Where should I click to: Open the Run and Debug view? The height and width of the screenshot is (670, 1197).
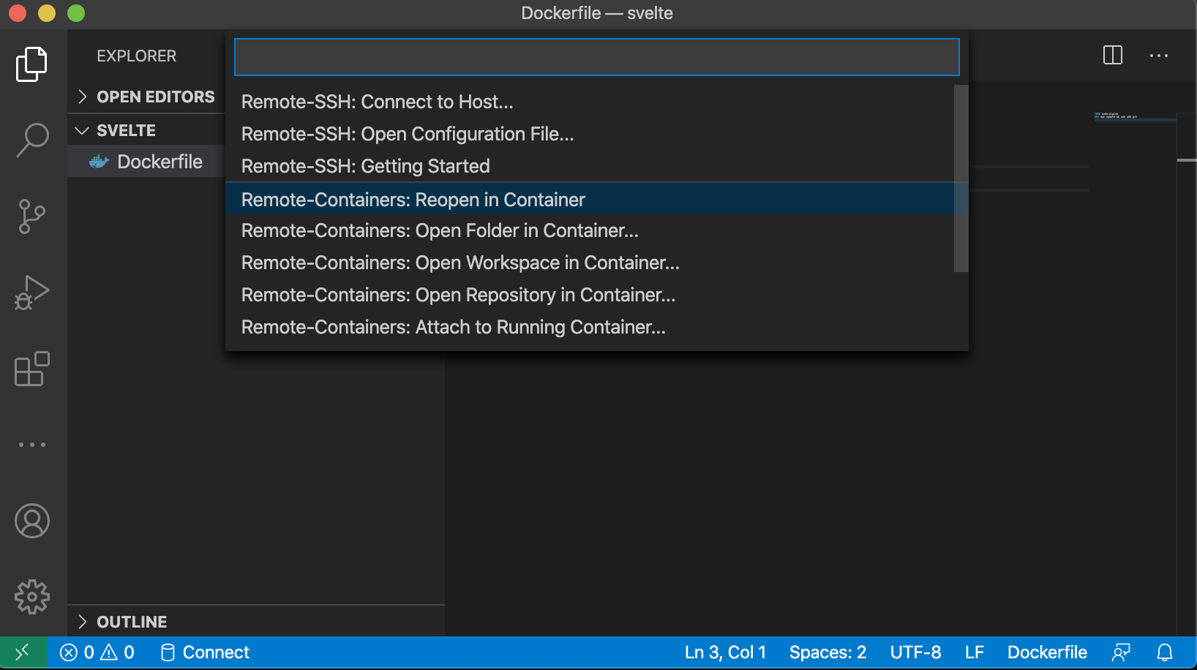[32, 293]
